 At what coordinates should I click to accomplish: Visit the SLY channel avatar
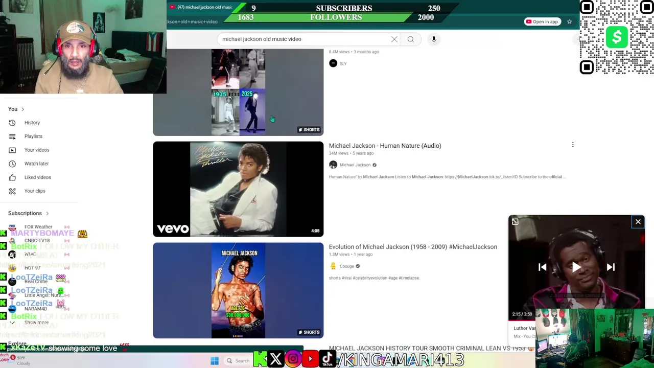[333, 63]
